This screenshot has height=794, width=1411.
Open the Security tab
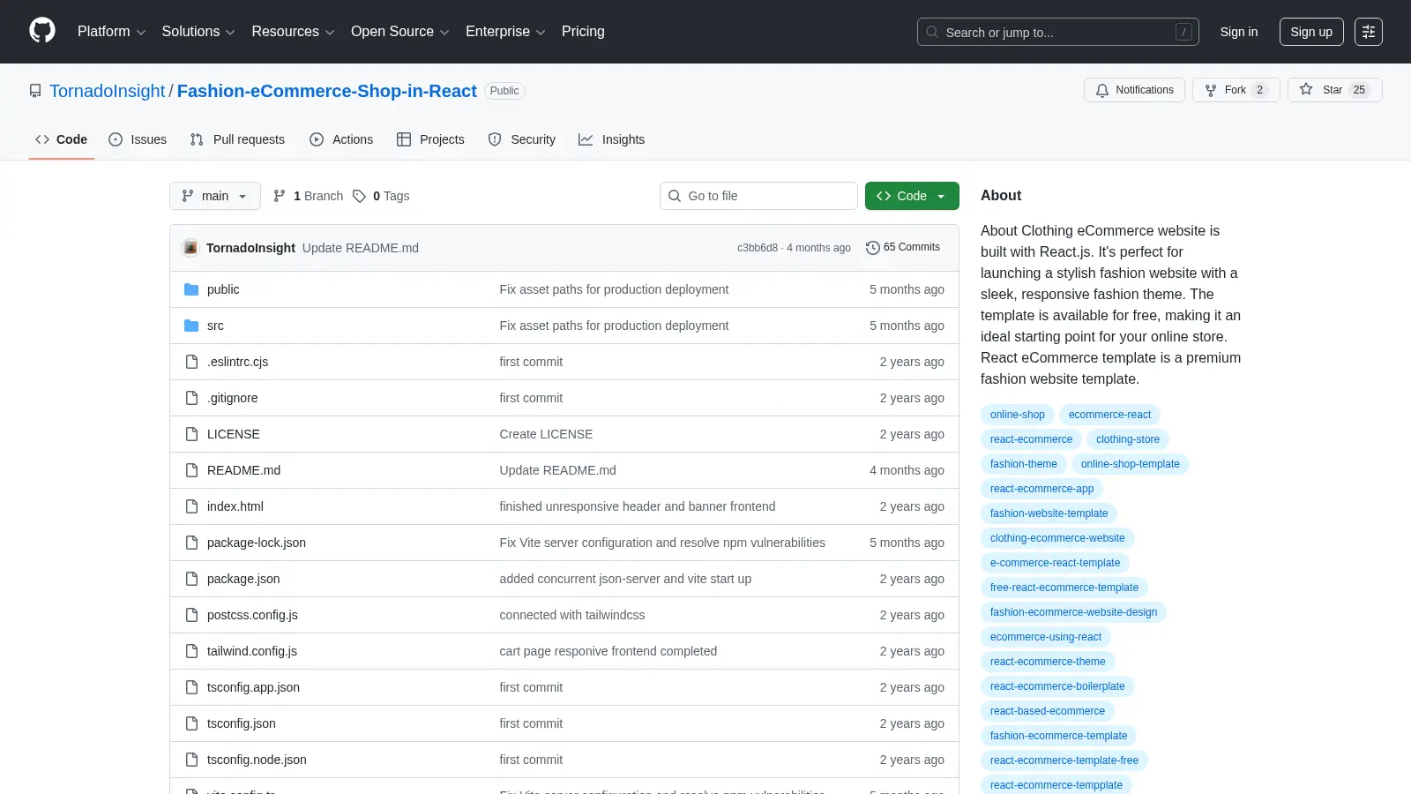point(522,139)
